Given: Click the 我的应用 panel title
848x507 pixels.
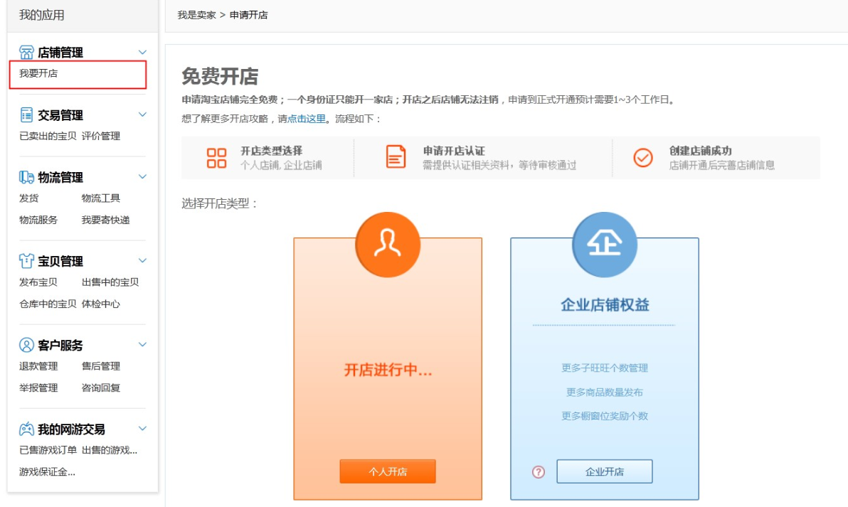Looking at the screenshot, I should (x=42, y=15).
